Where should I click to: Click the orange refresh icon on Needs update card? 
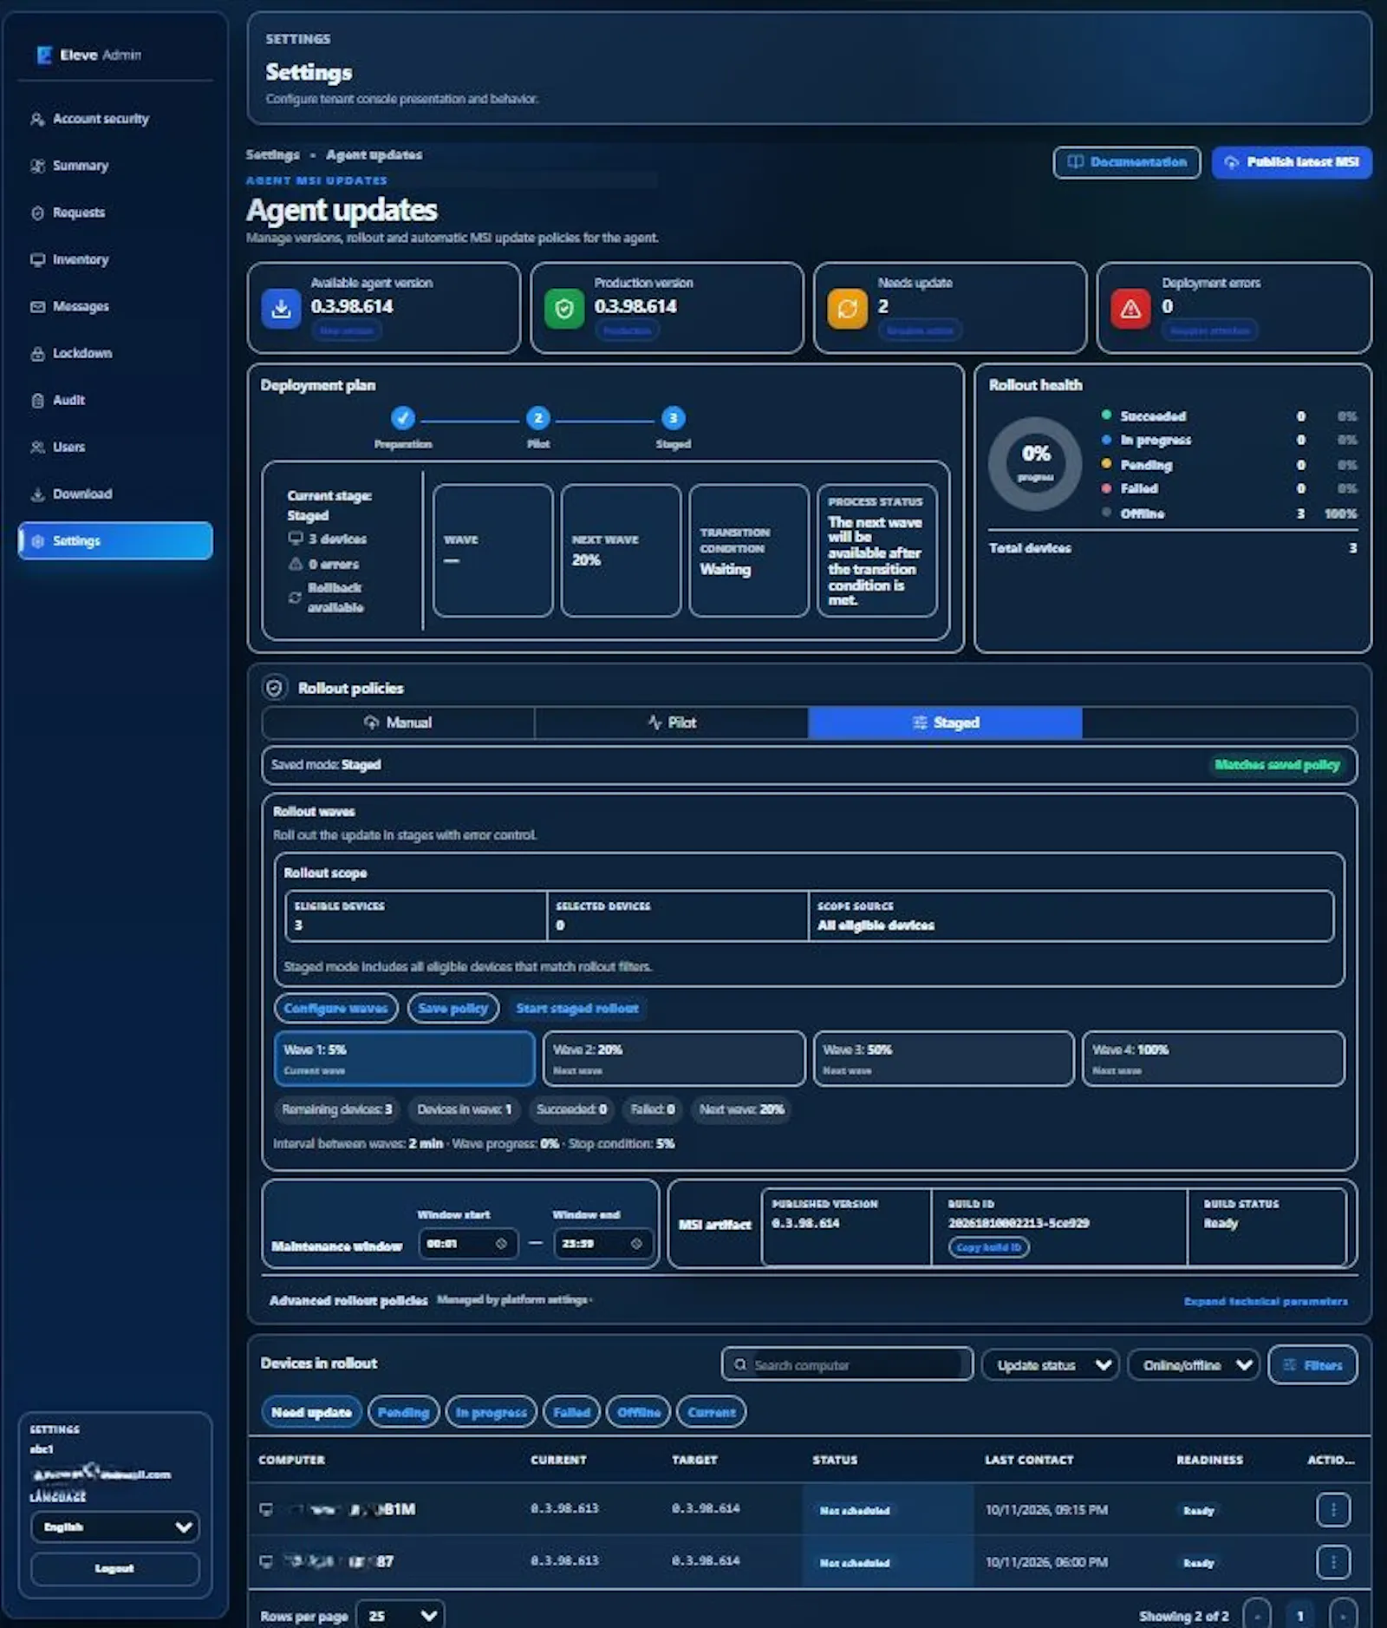847,309
